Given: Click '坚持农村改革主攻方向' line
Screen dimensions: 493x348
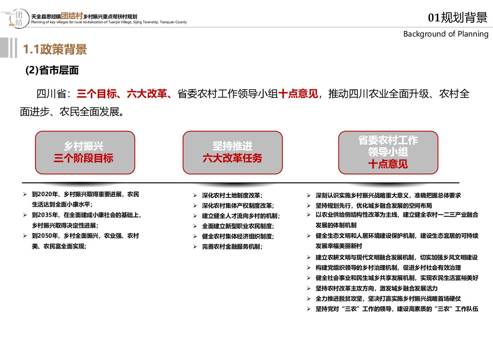Looking at the screenshot, I should pos(377,289).
